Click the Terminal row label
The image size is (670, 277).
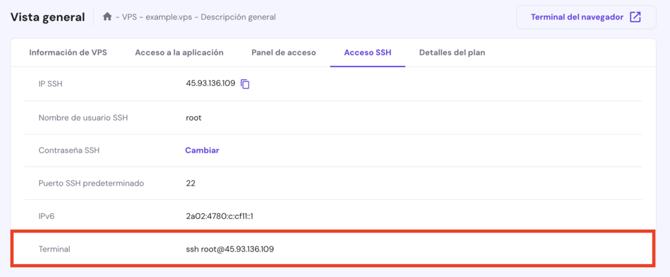pyautogui.click(x=54, y=249)
